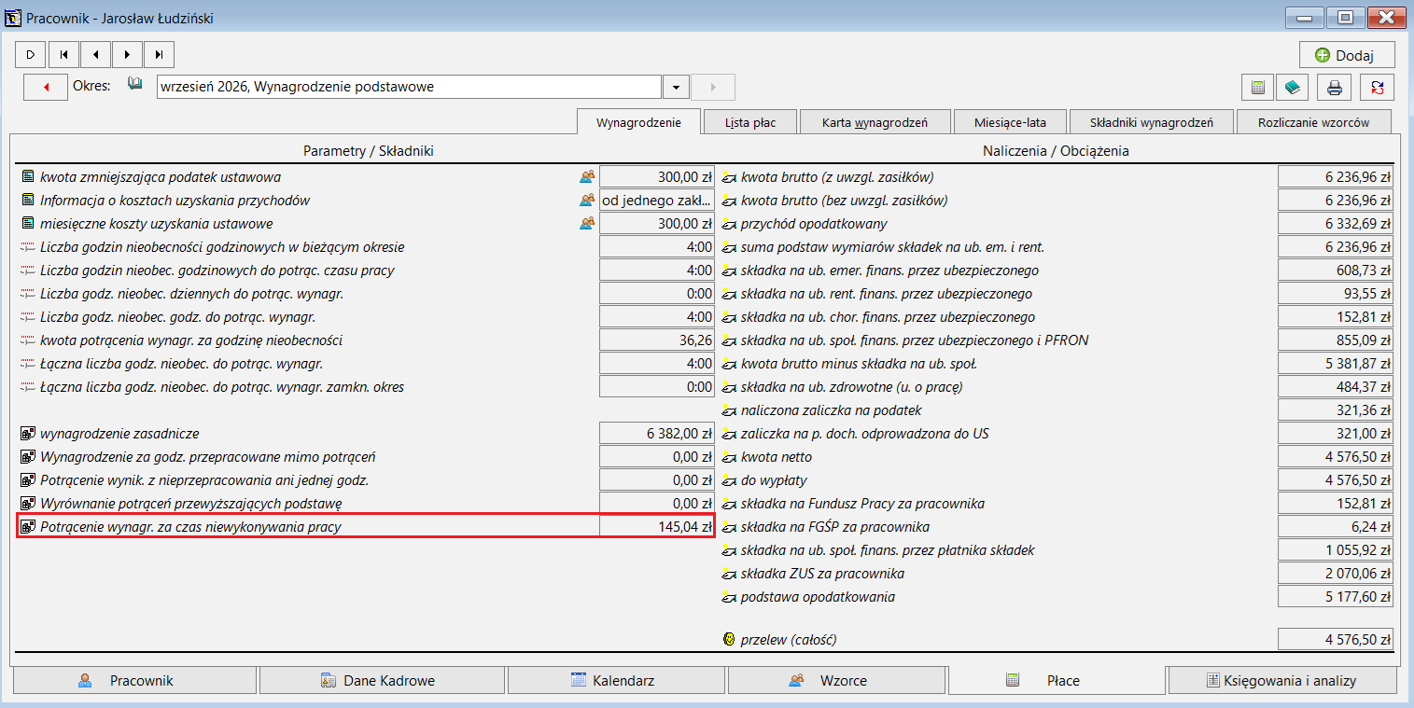This screenshot has height=708, width=1414.
Task: Click the kwota netto amount field
Action: click(1336, 456)
